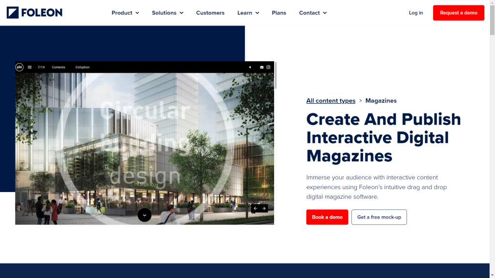The height and width of the screenshot is (278, 495).
Task: Expand the Solutions dropdown menu
Action: click(167, 13)
